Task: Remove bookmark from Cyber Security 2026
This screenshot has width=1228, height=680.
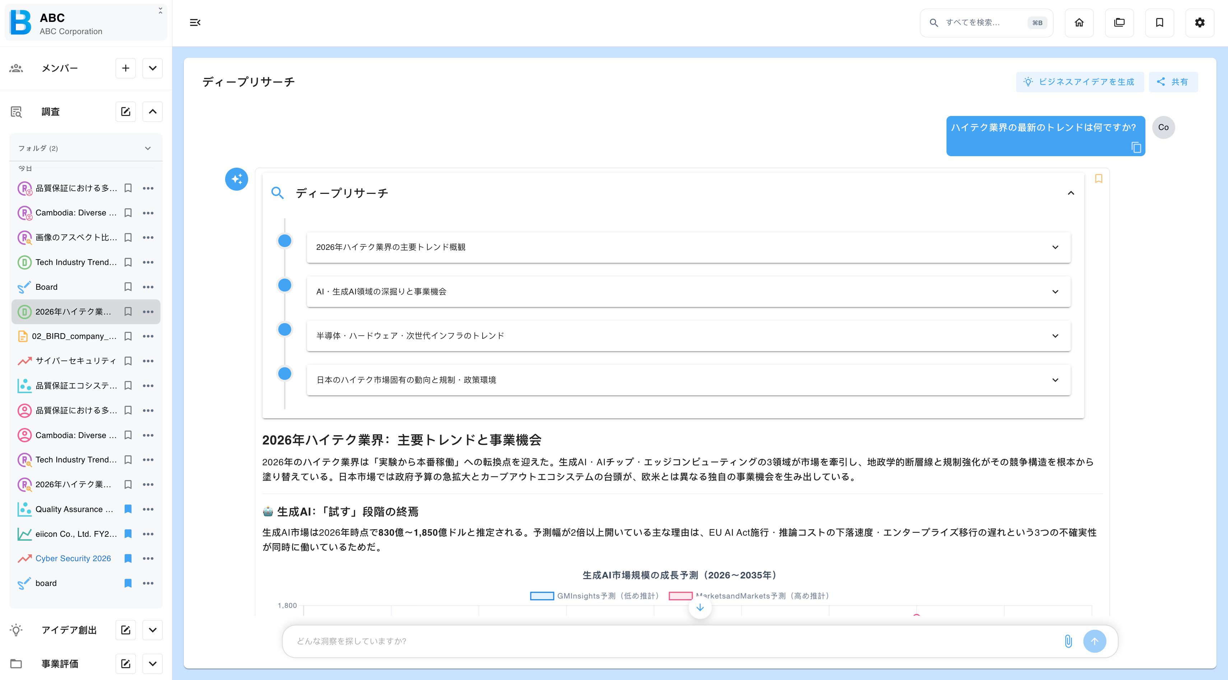Action: coord(128,559)
